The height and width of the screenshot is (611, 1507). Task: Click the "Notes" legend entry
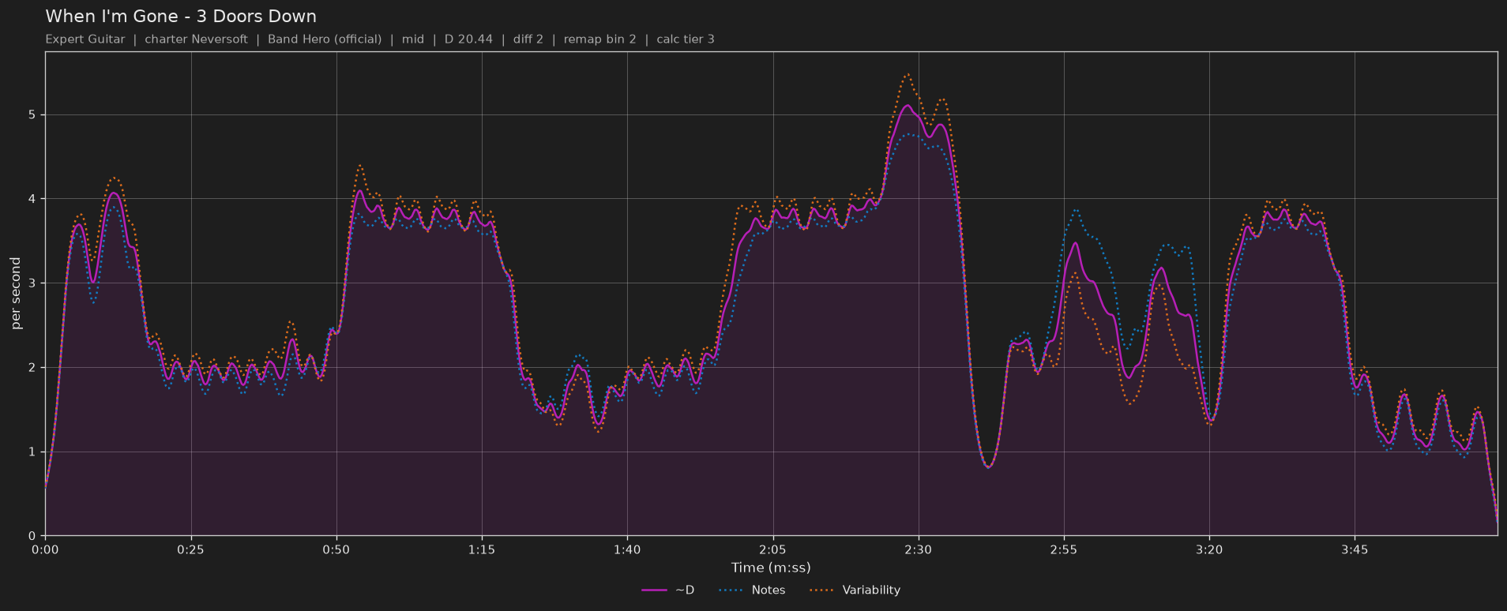point(753,590)
